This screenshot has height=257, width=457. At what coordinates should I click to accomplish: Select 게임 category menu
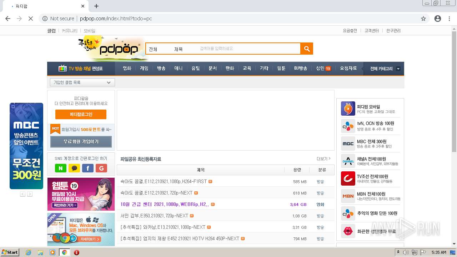coord(144,68)
